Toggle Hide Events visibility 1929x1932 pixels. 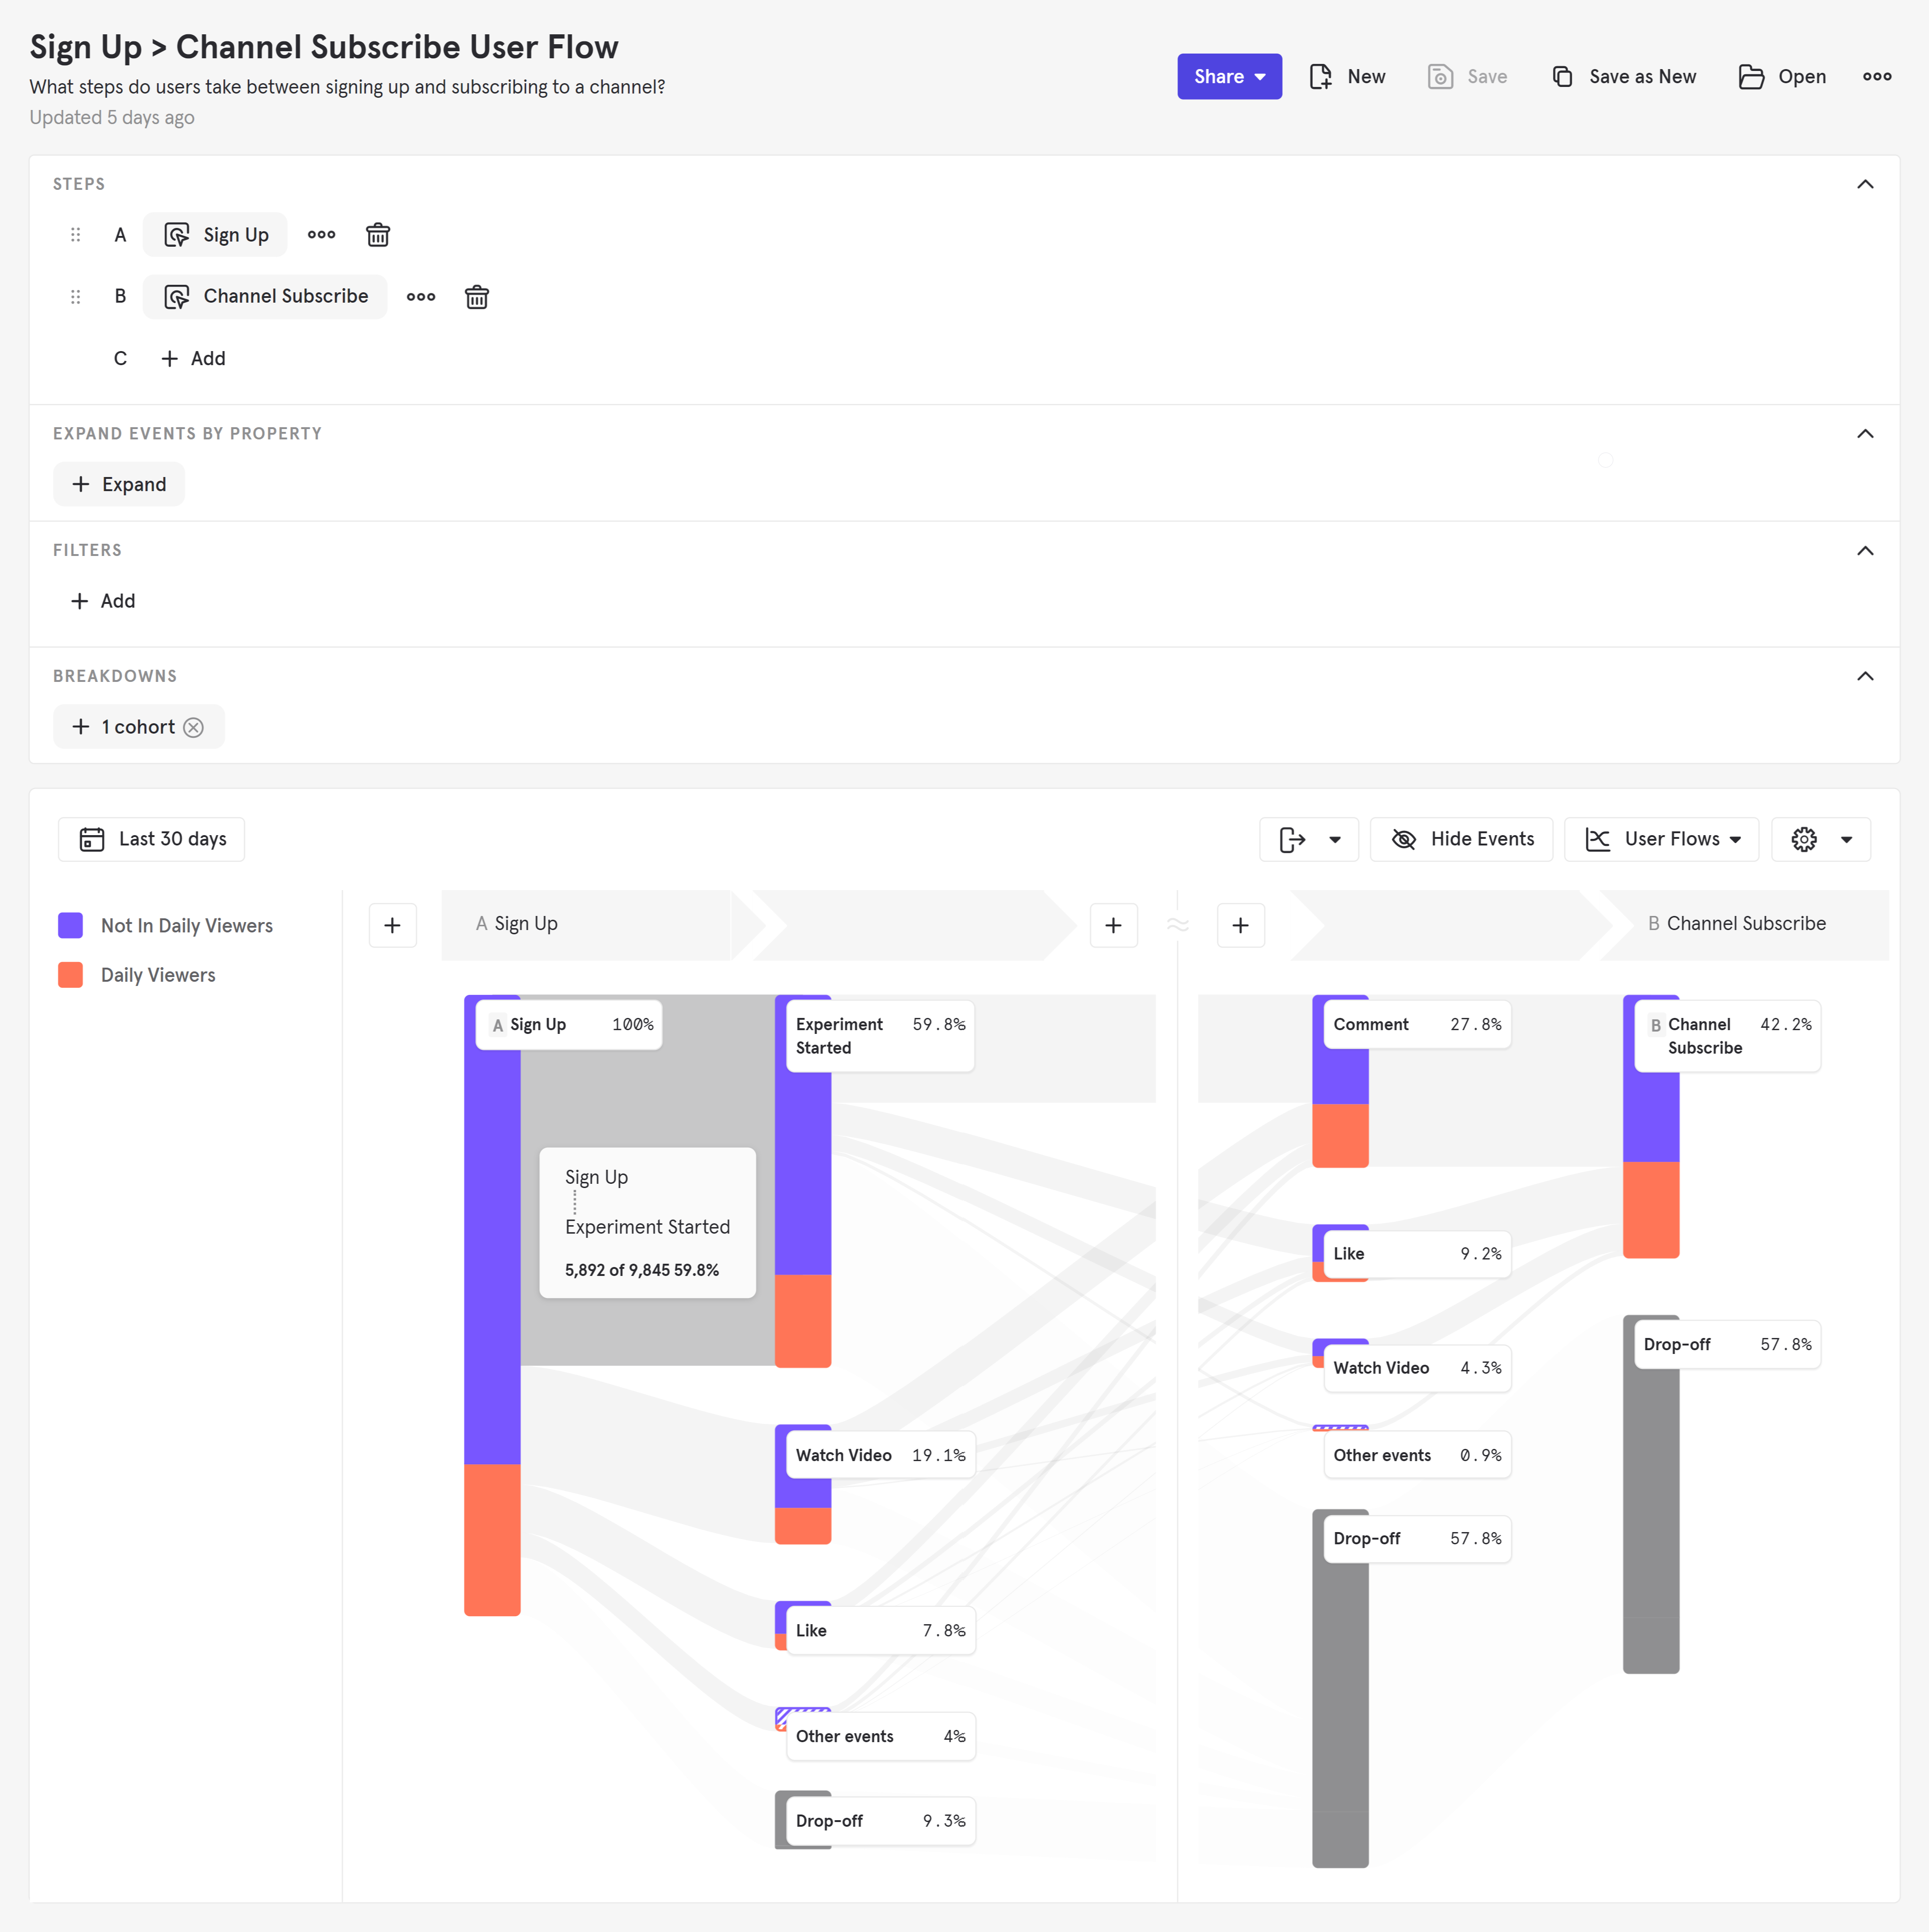click(x=1461, y=839)
